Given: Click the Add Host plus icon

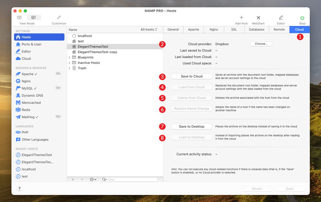Looking at the screenshot, I should click(241, 17).
